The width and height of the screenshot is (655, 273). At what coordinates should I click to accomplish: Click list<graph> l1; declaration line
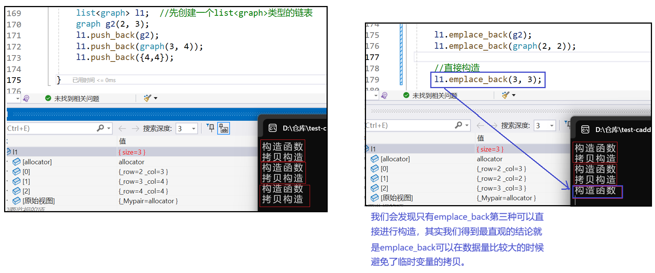[x=112, y=13]
